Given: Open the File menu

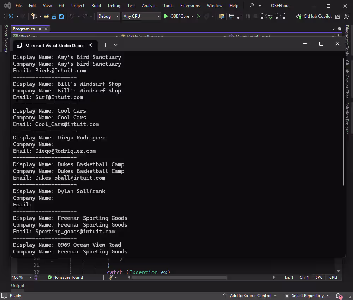Looking at the screenshot, I should tap(19, 5).
